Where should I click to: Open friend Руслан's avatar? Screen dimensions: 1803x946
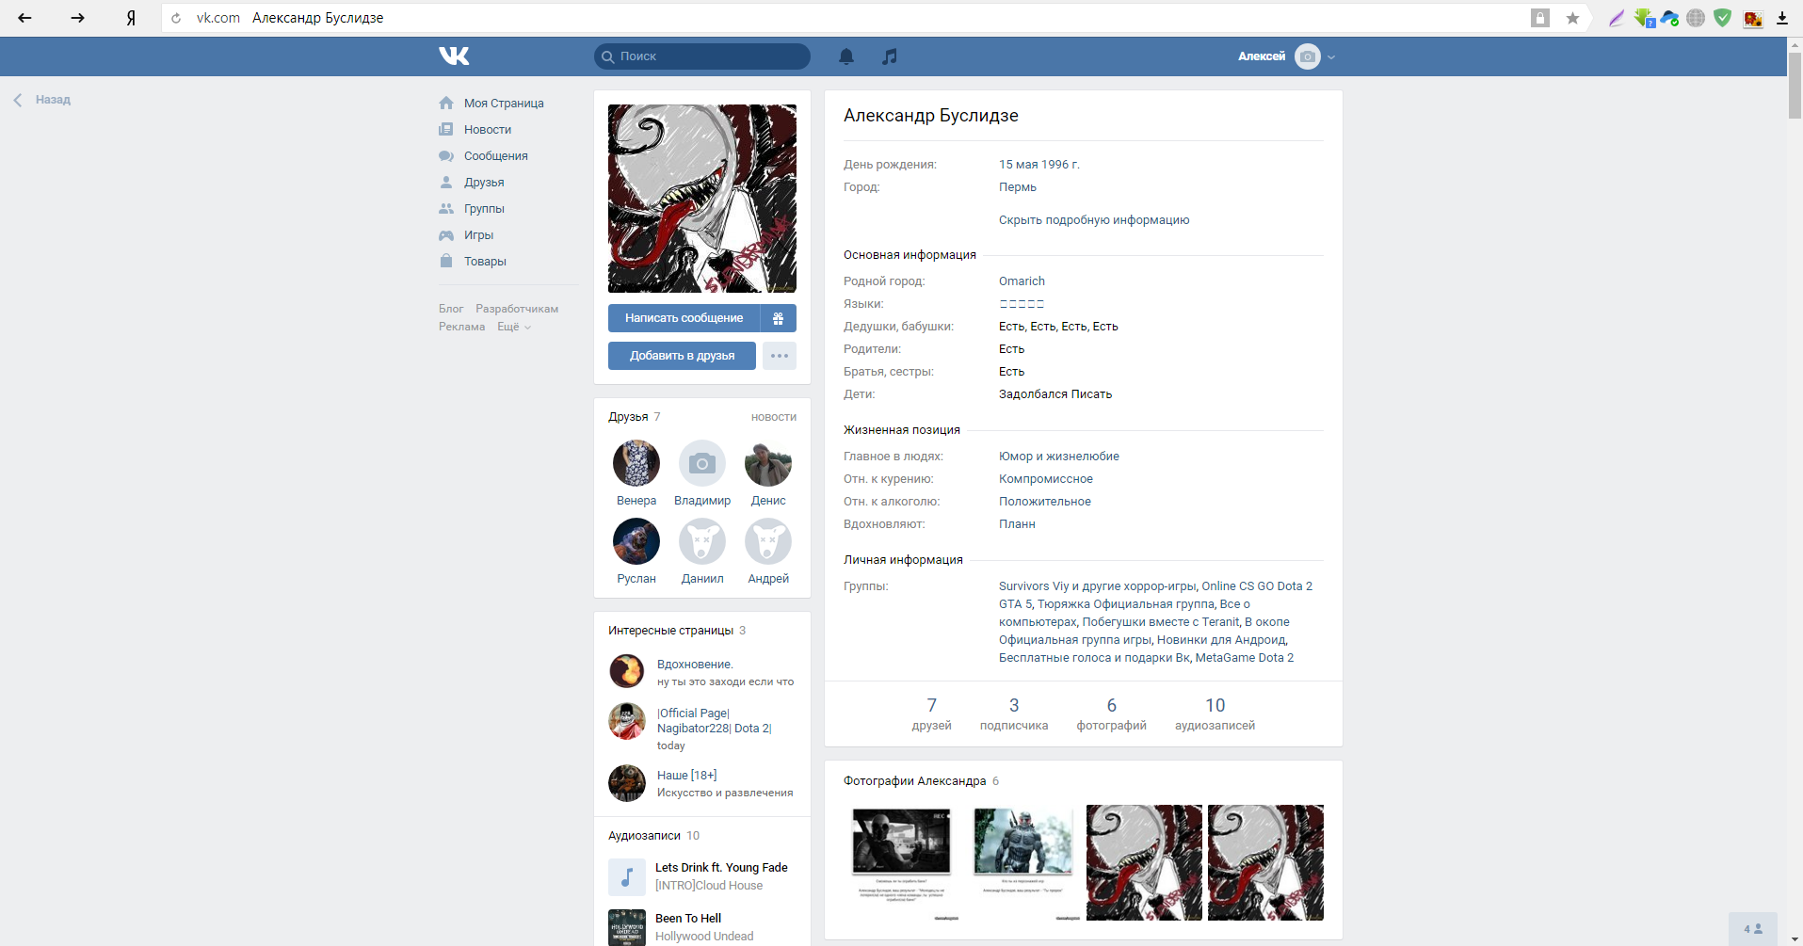(636, 541)
